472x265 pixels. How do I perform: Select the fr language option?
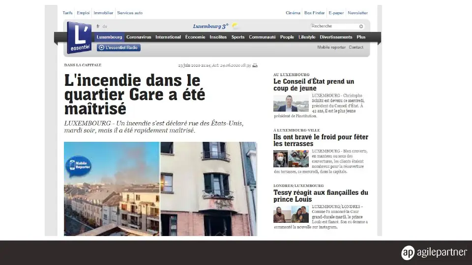(98, 26)
